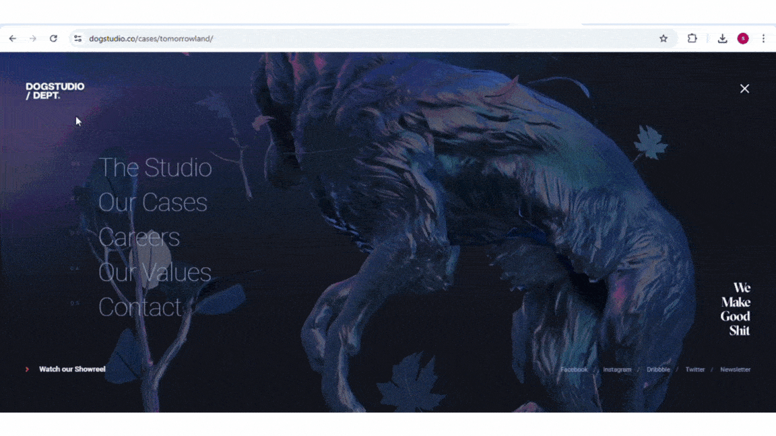The height and width of the screenshot is (436, 776).
Task: Open site information icon in address bar
Action: tap(78, 38)
